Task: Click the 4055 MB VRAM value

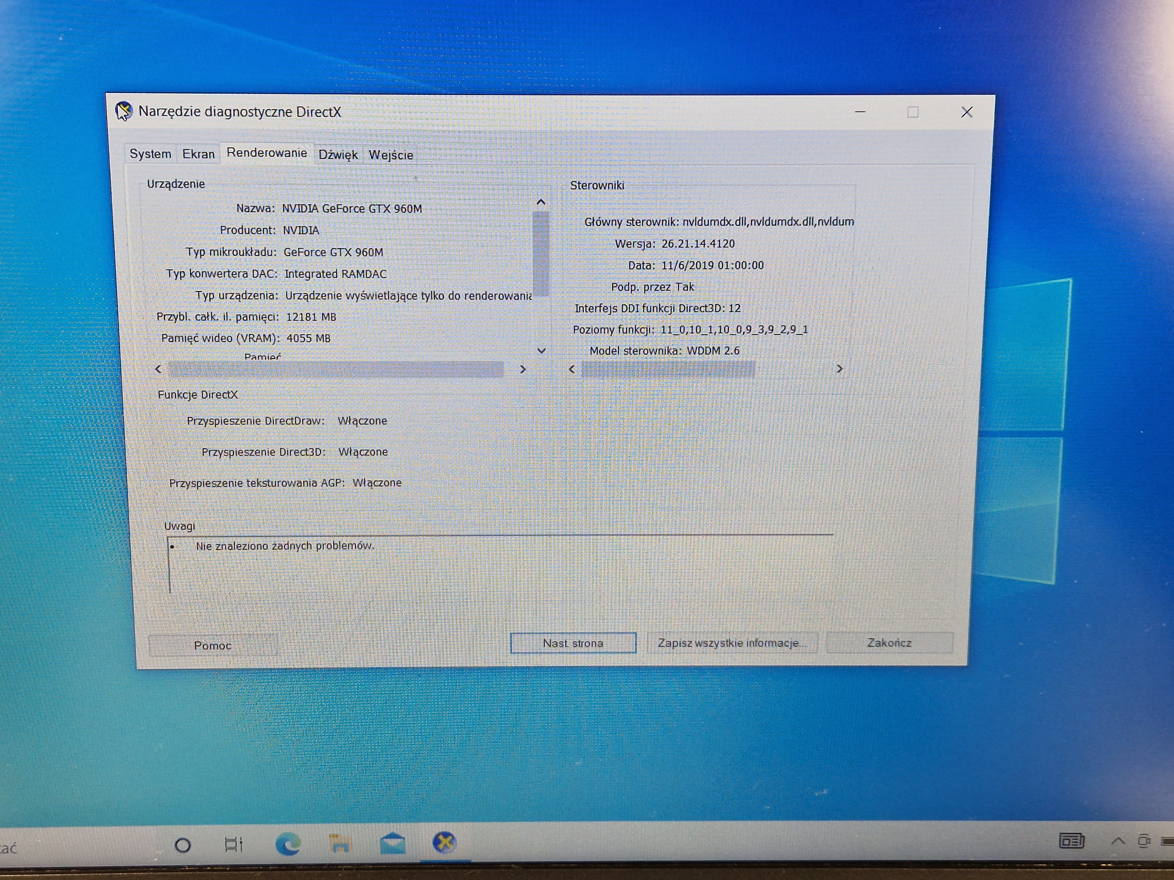Action: click(308, 338)
